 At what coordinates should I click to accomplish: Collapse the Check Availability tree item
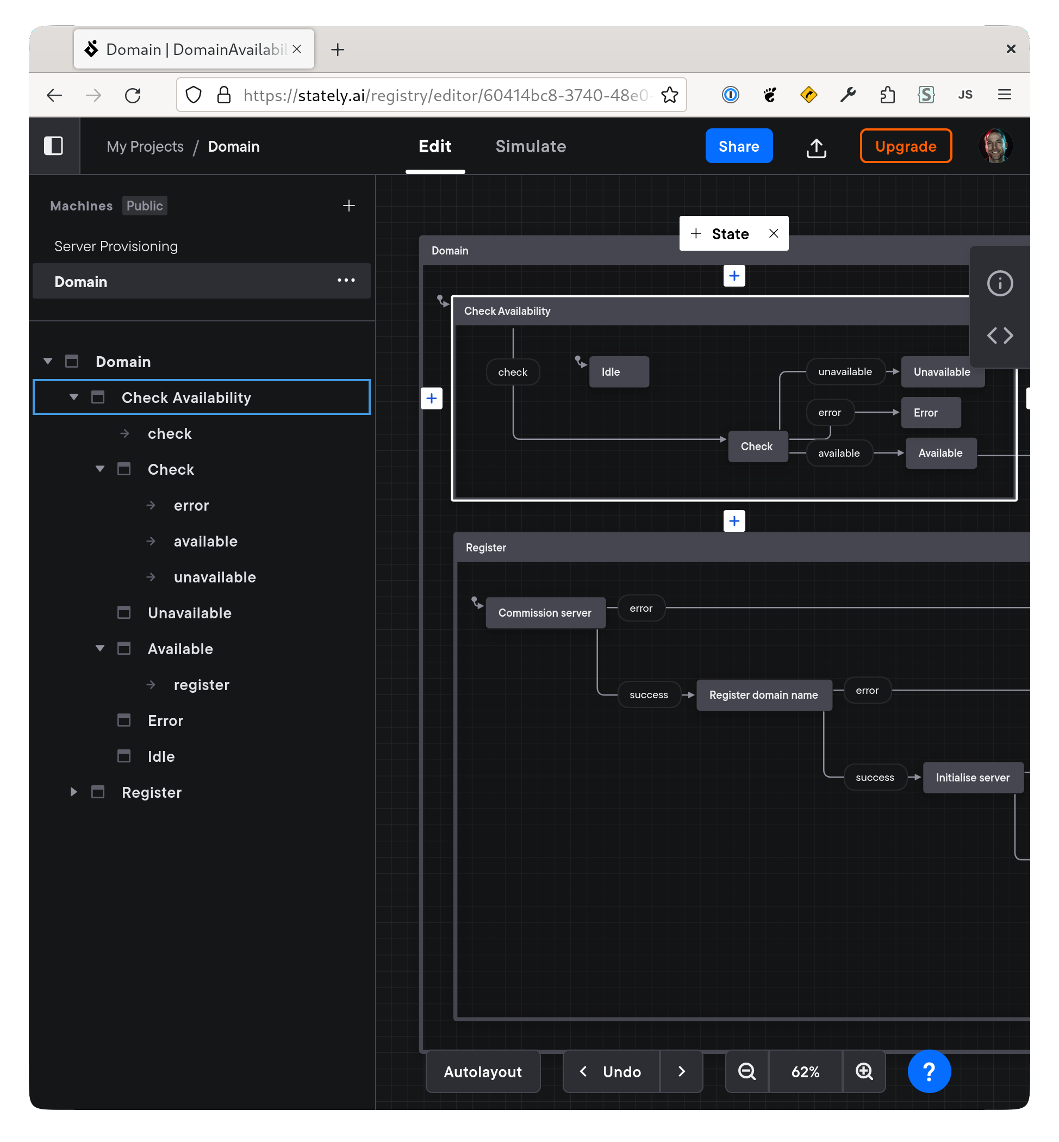pos(73,397)
